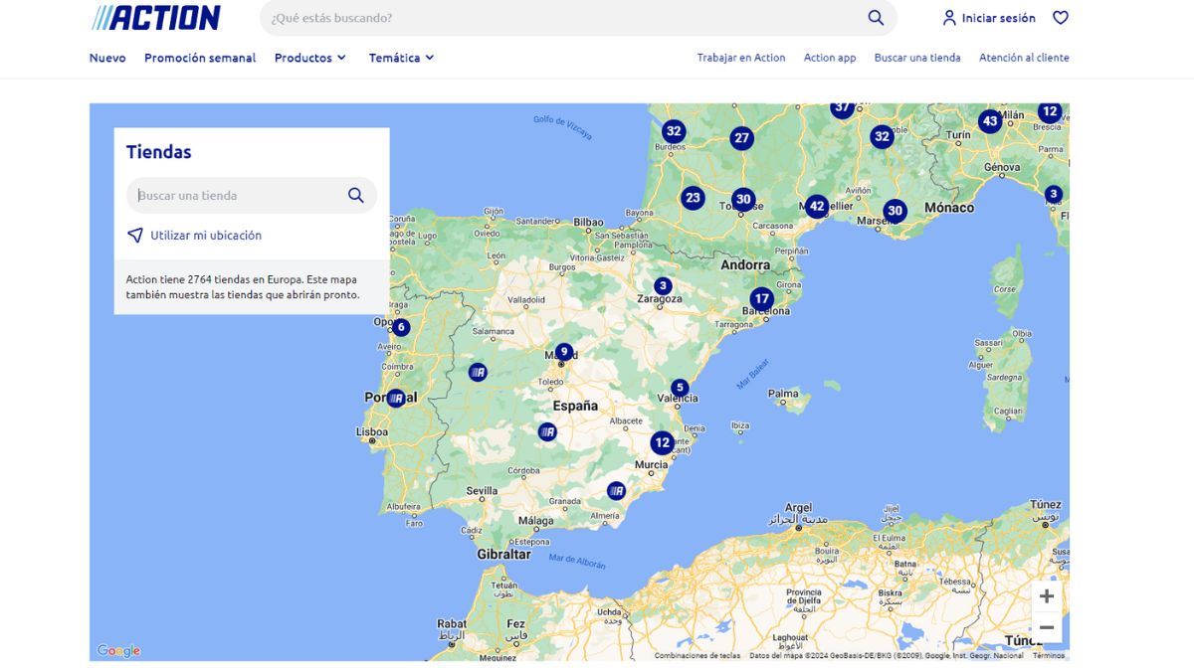Image resolution: width=1194 pixels, height=671 pixels.
Task: Click Utilizar mi ubicación
Action: (x=206, y=236)
